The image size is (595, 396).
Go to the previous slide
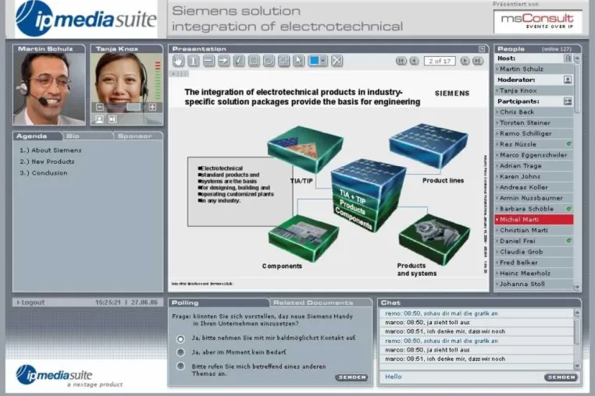point(414,61)
